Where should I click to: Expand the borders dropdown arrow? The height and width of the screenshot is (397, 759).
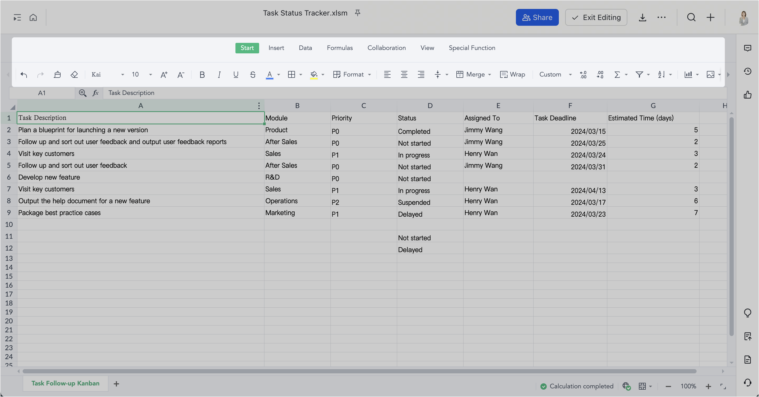300,75
